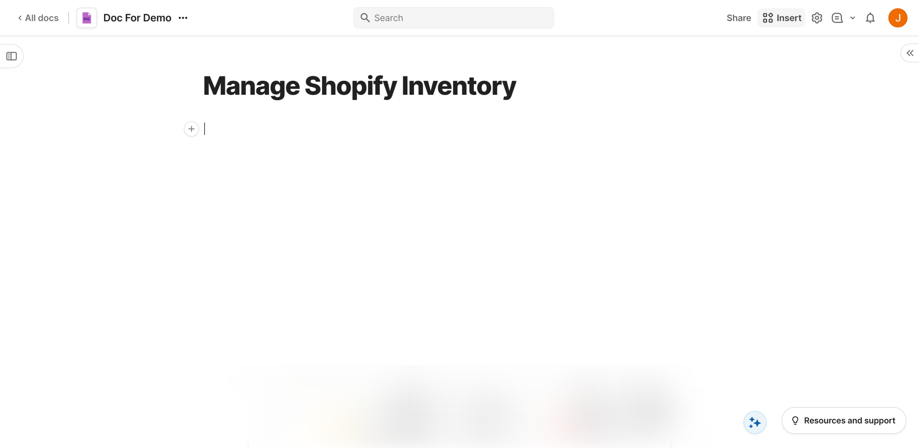
Task: Open the doc settings gear
Action: (817, 18)
